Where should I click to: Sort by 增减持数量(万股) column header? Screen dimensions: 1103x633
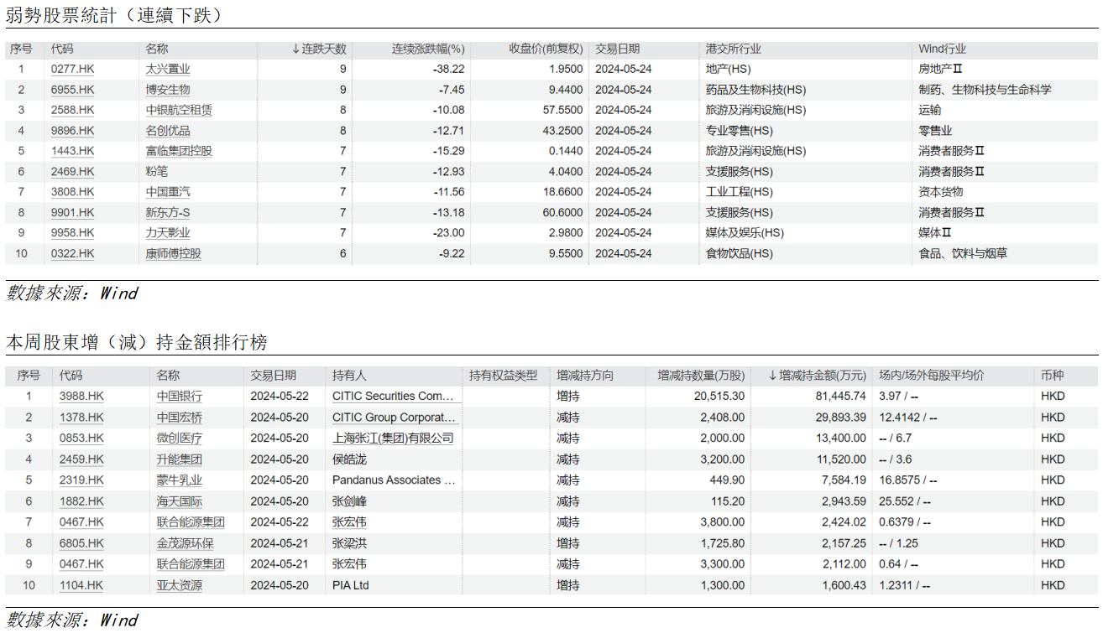coord(701,376)
